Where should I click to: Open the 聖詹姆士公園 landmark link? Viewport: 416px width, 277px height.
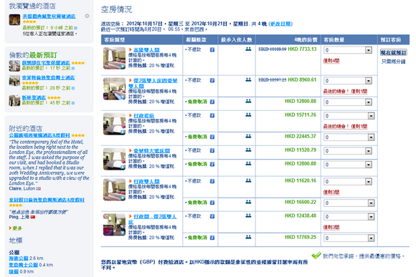(24, 265)
